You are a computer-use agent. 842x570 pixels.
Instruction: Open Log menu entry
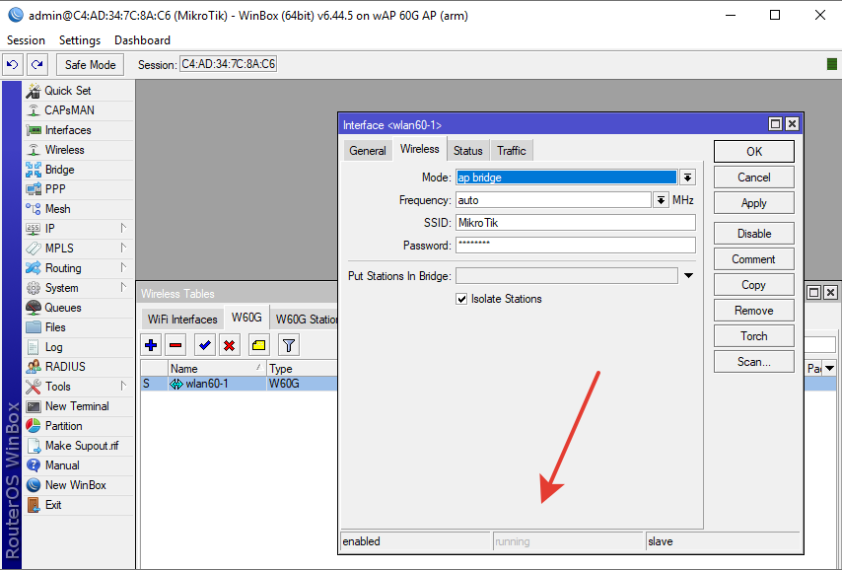(79, 347)
